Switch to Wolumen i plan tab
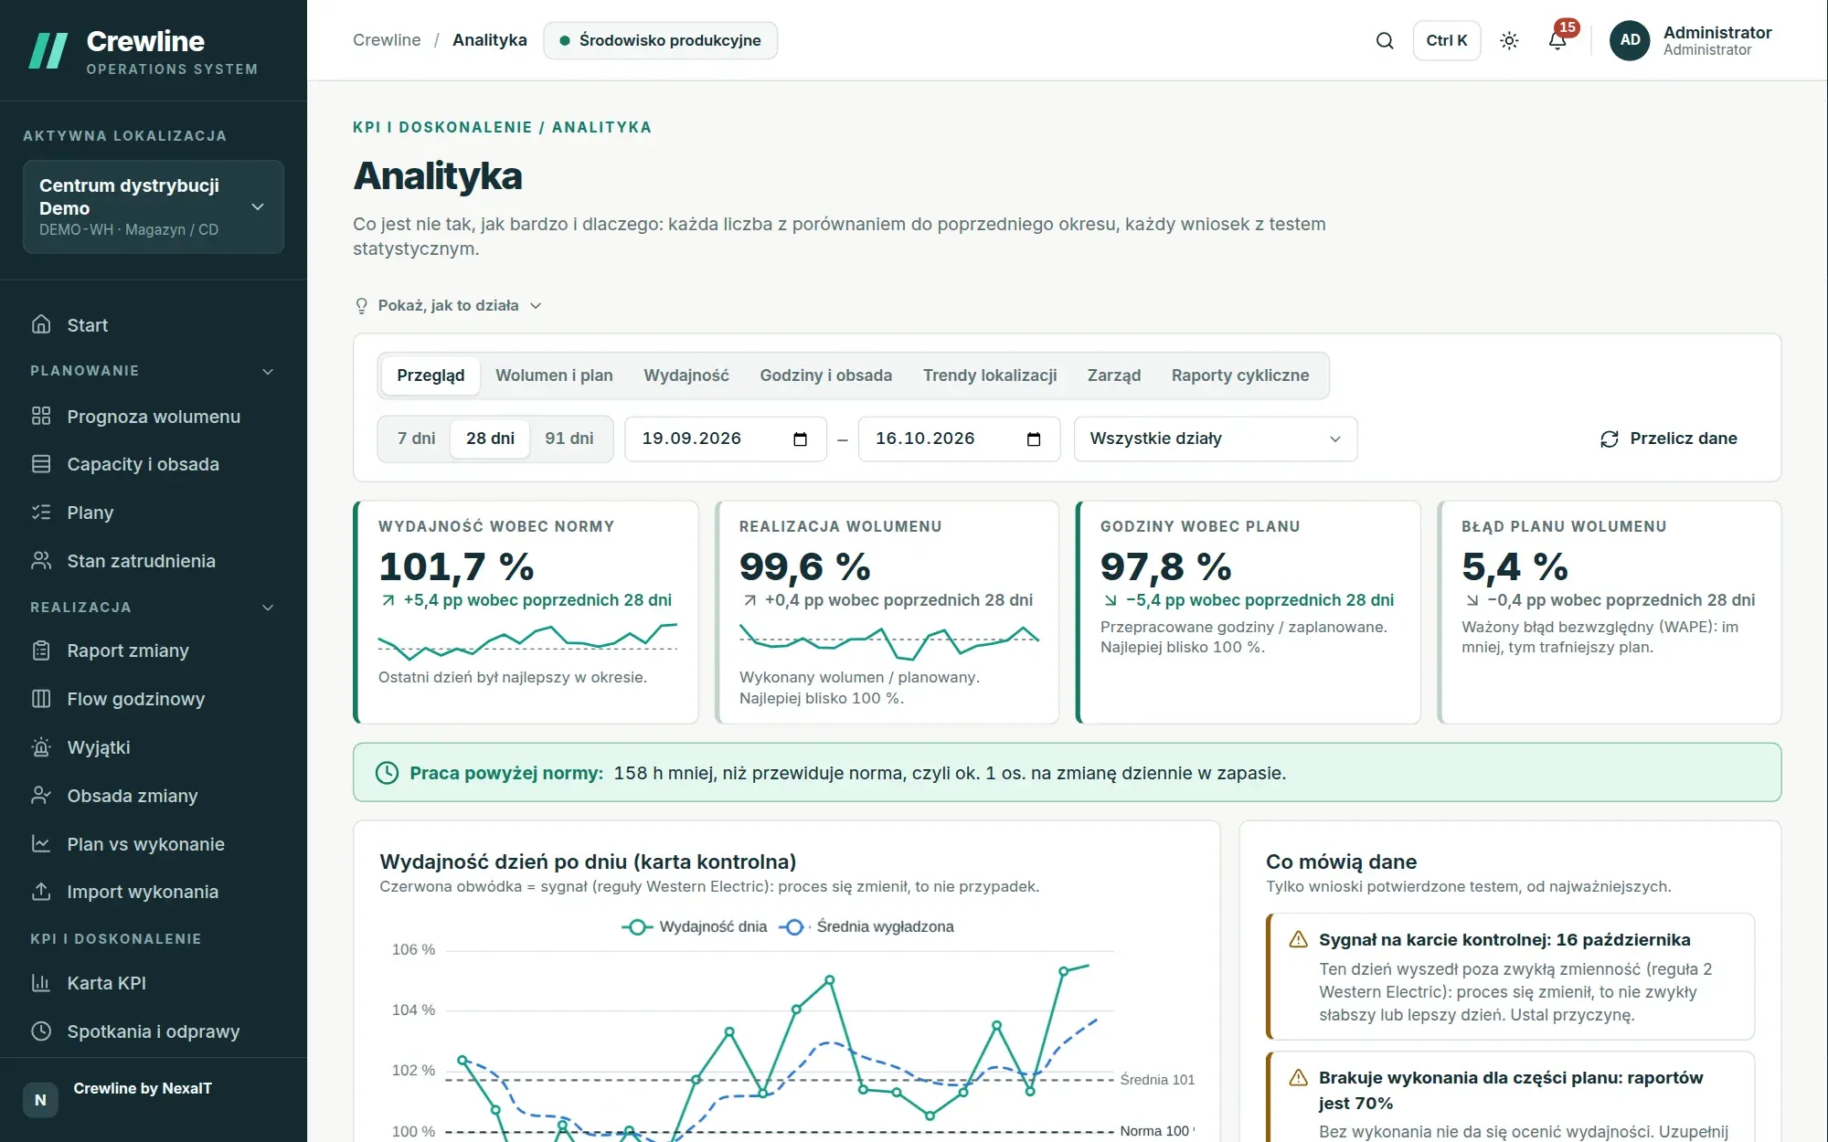 click(554, 375)
